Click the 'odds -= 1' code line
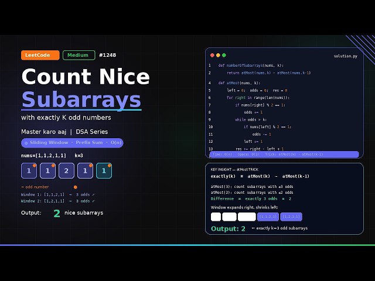375x281 pixels. pos(262,134)
